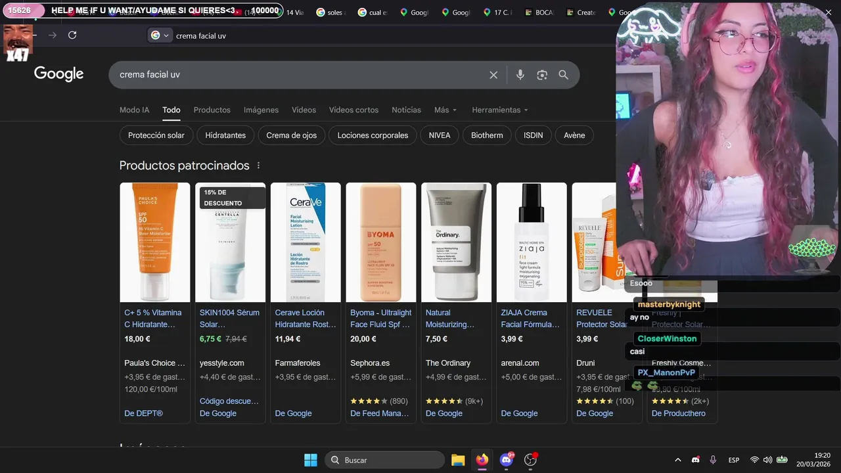Open Natural Moisturizing product link

pos(450,319)
